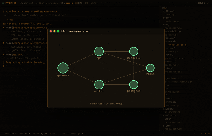Click k9s namespace prod window title
The height and width of the screenshot is (136, 212).
[x=75, y=31]
